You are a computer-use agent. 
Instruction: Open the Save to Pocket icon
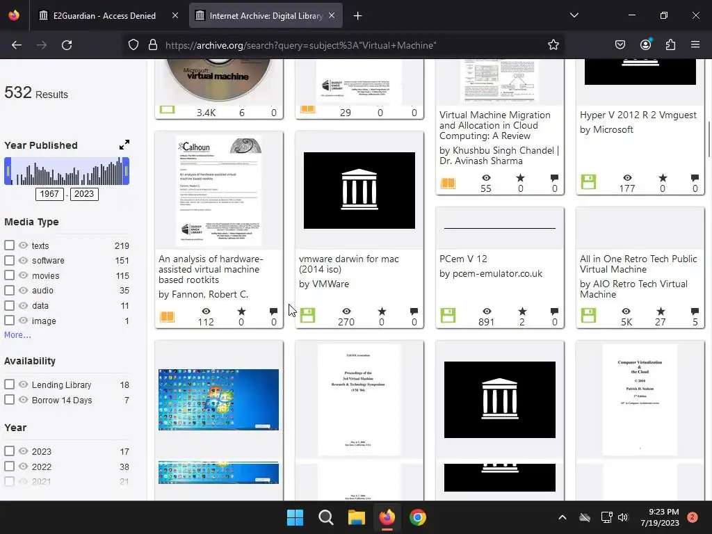tap(620, 45)
